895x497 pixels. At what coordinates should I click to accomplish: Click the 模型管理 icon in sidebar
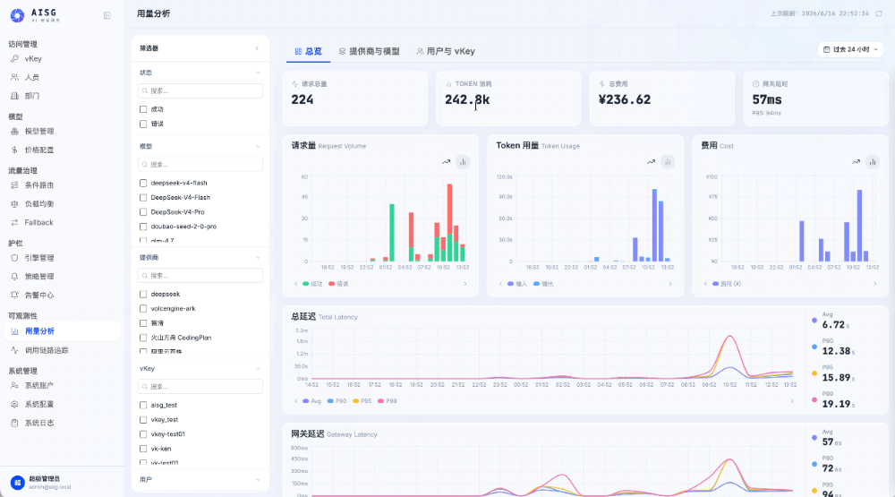(x=14, y=132)
